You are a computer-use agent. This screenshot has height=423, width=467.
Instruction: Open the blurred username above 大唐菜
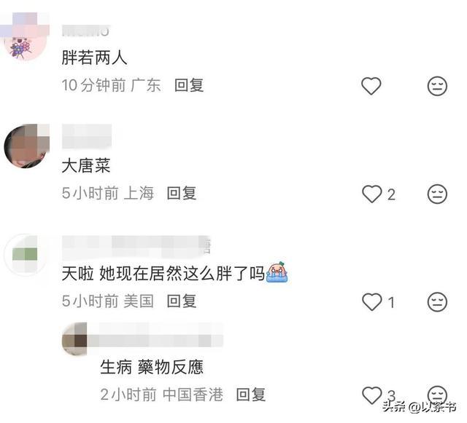pos(87,136)
